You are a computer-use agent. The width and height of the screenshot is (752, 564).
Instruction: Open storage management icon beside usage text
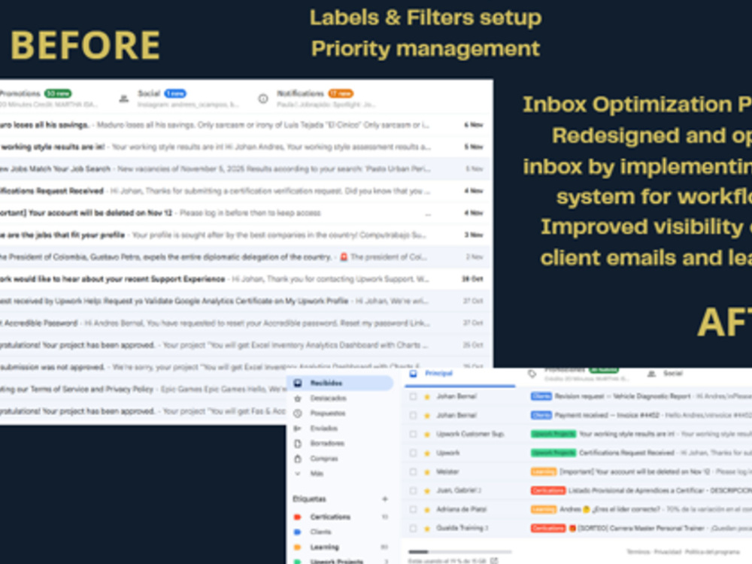[494, 560]
